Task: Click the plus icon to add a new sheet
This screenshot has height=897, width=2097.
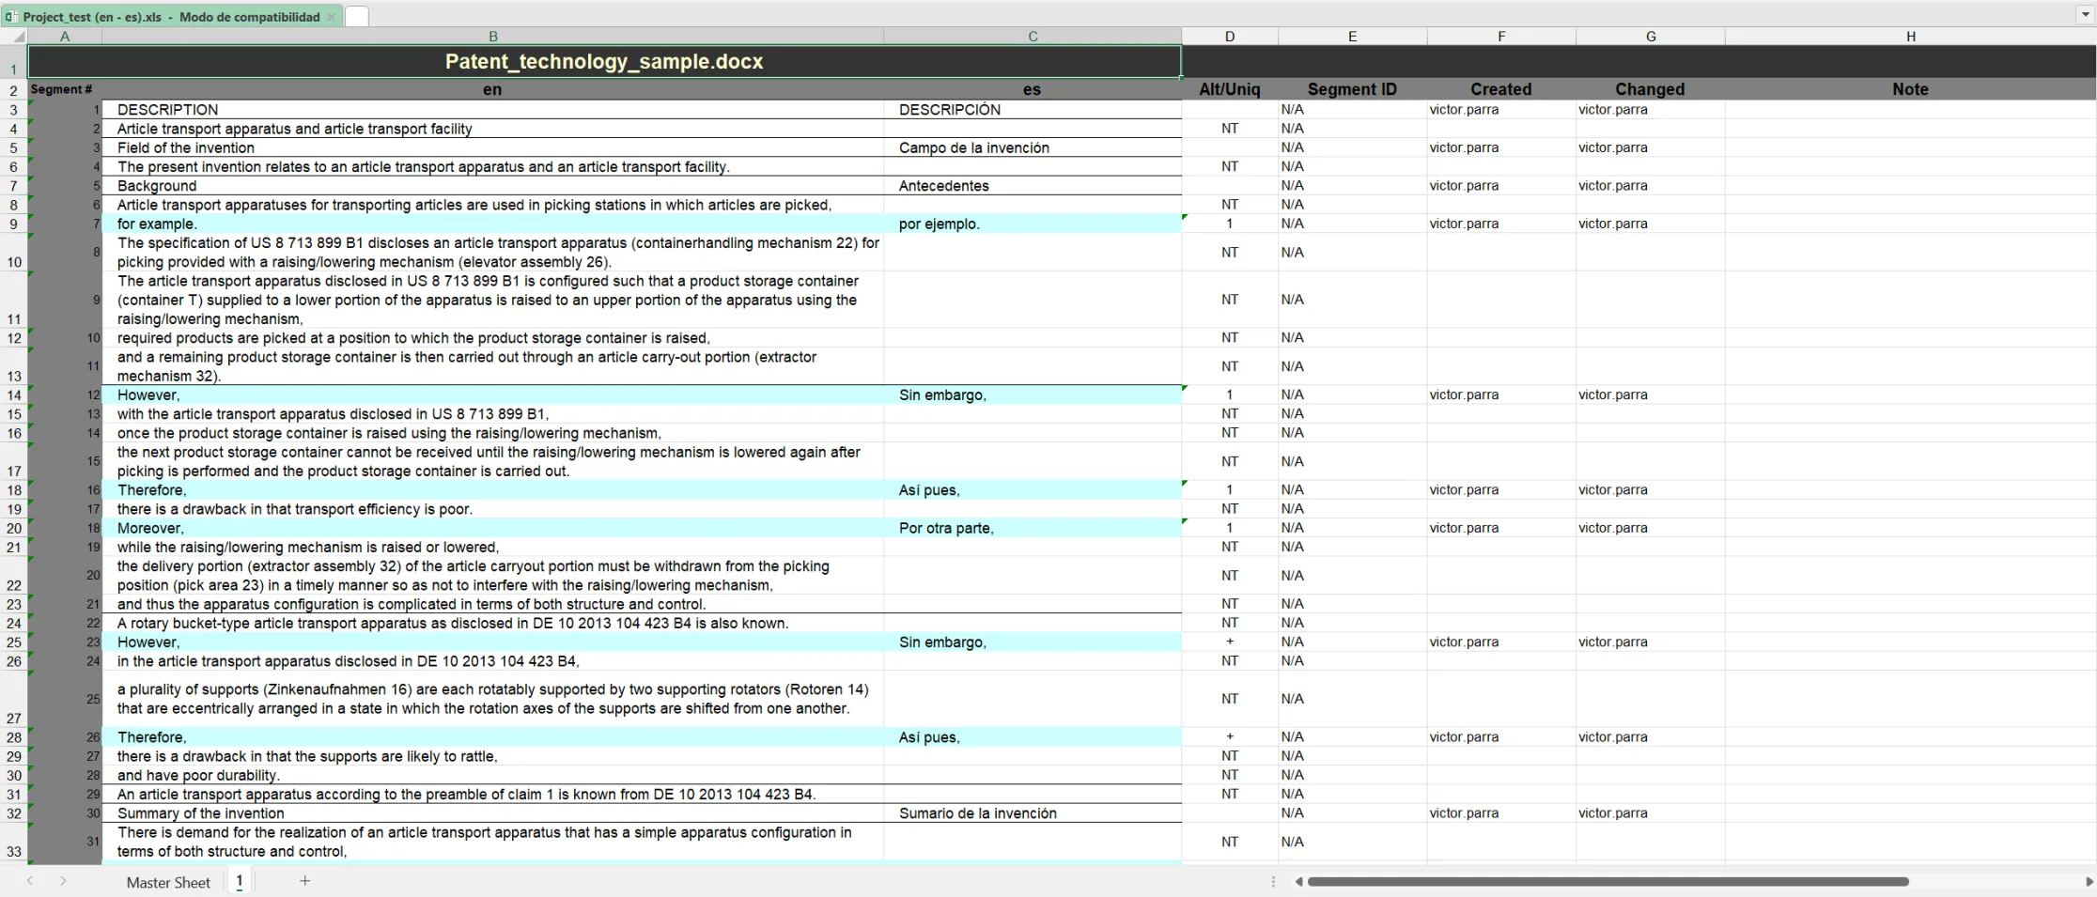Action: pyautogui.click(x=304, y=881)
